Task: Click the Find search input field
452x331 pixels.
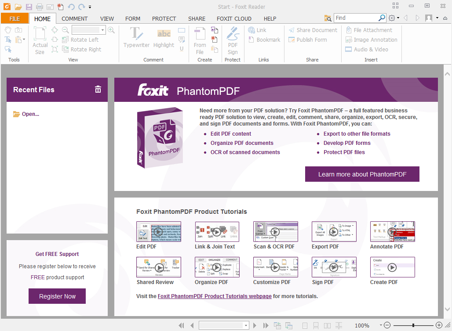Action: pyautogui.click(x=356, y=18)
